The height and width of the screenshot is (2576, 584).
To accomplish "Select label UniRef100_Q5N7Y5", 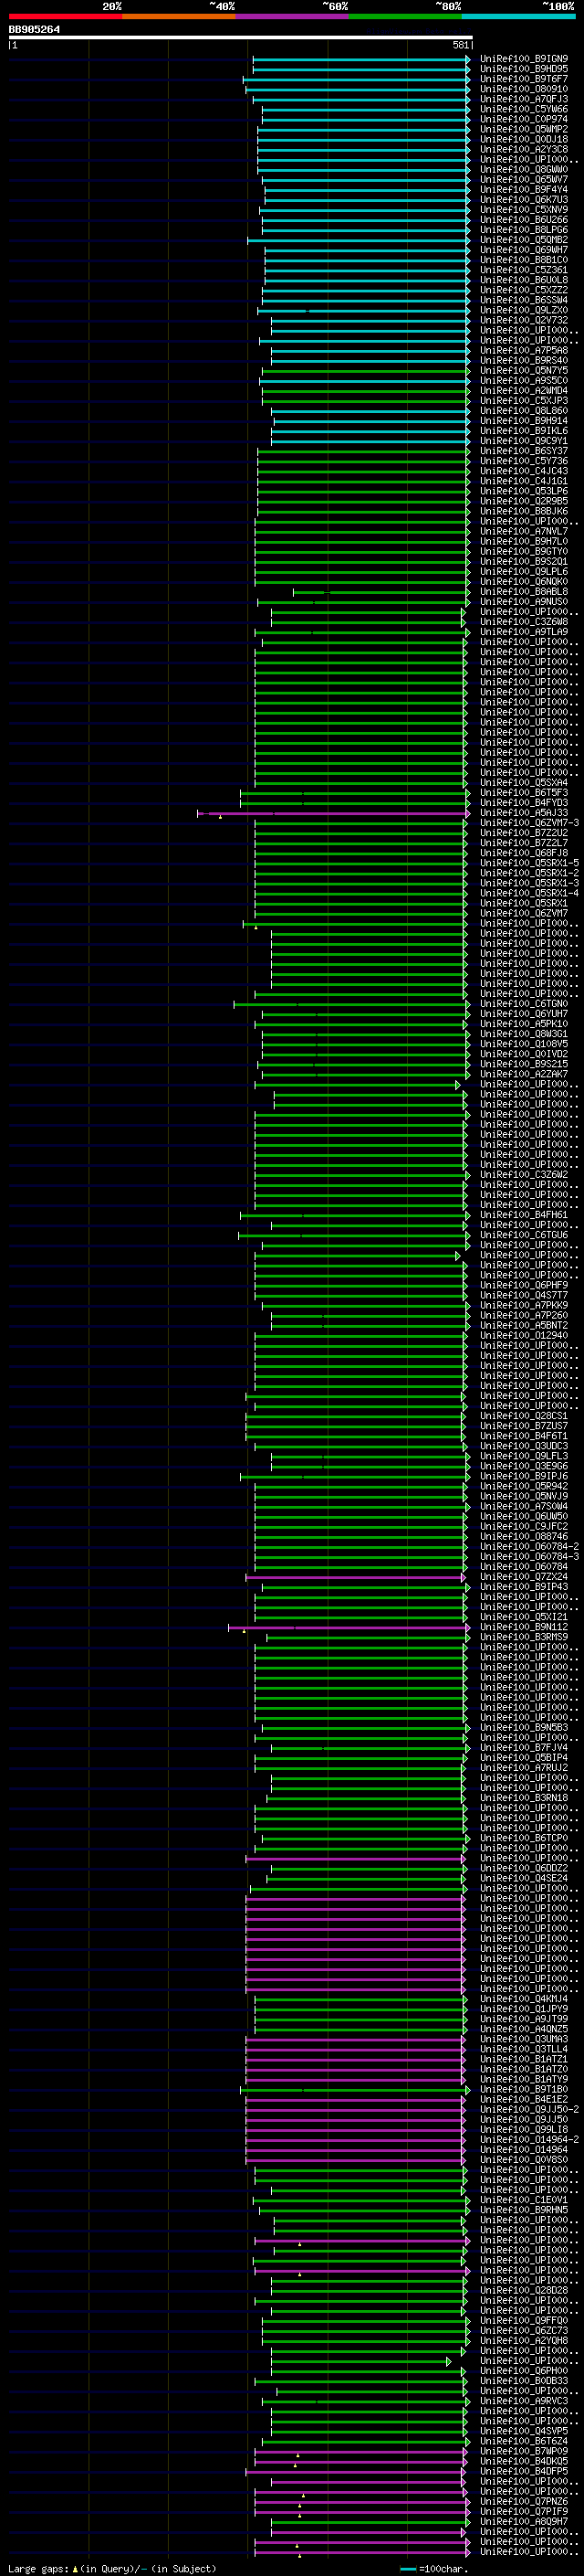I will 523,370.
